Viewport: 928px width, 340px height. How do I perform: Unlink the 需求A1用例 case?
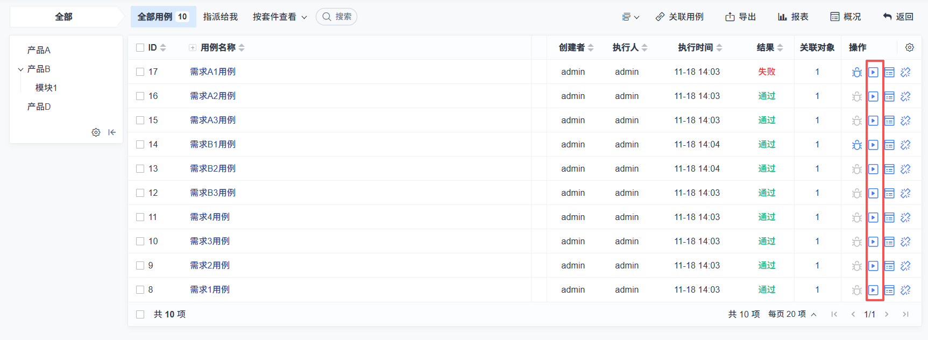905,72
